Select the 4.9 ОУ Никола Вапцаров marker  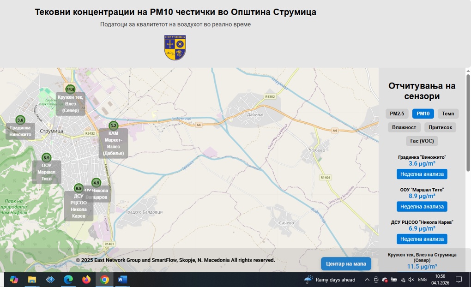tap(96, 183)
